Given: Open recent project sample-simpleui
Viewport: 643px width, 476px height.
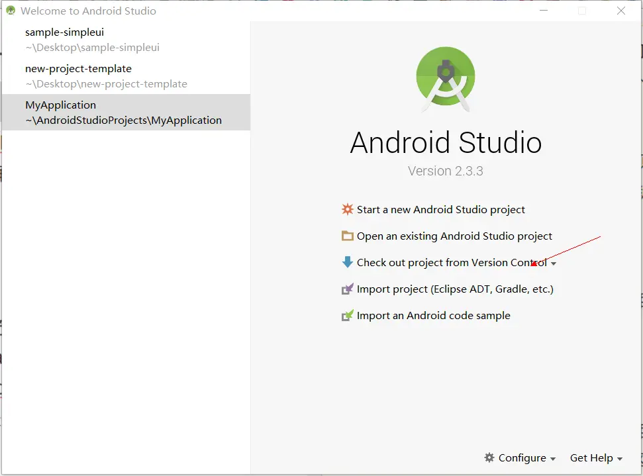Looking at the screenshot, I should point(126,40).
